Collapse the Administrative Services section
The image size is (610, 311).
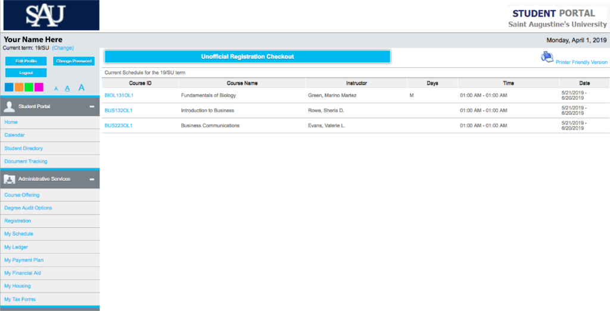pos(92,179)
